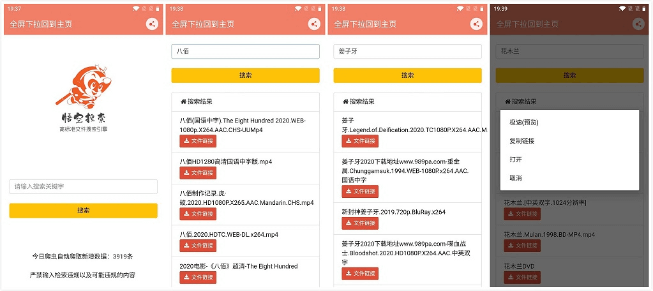The image size is (653, 291).
Task: Tap the share icon on the 19:37 home screen
Action: 152,24
